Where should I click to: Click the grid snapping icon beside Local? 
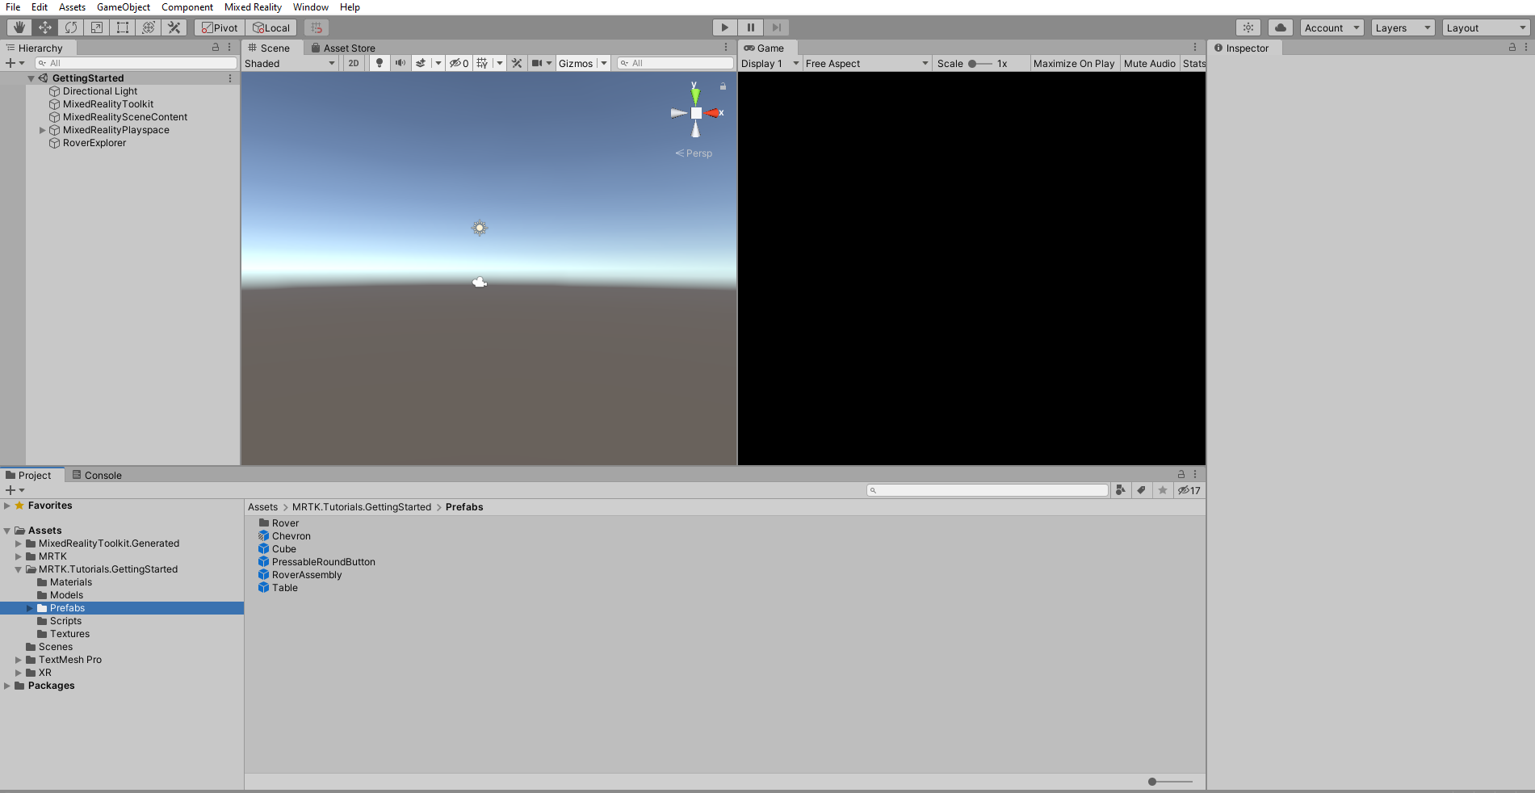[x=317, y=27]
